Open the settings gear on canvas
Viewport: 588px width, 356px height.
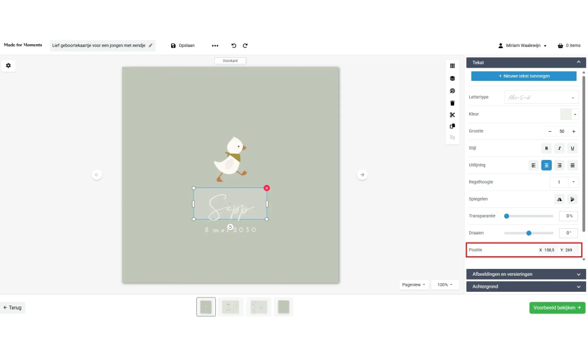(x=9, y=66)
